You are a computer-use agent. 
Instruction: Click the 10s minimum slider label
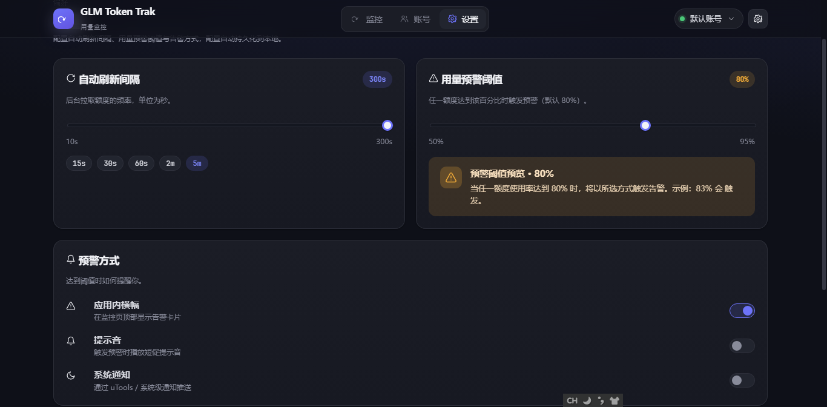72,142
